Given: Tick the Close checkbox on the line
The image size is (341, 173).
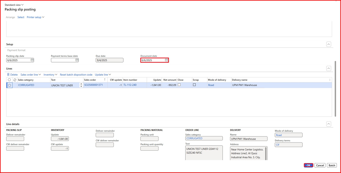Looking at the screenshot, I should point(179,85).
